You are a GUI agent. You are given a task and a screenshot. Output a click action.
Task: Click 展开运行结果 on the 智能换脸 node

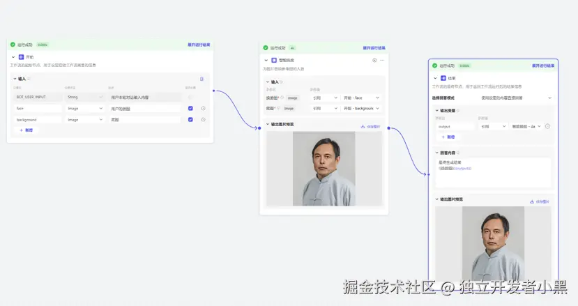click(374, 48)
